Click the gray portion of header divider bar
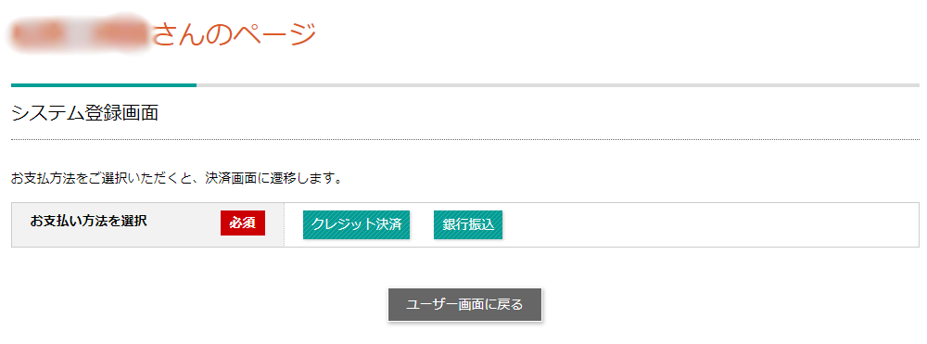927x344 pixels. pos(557,85)
